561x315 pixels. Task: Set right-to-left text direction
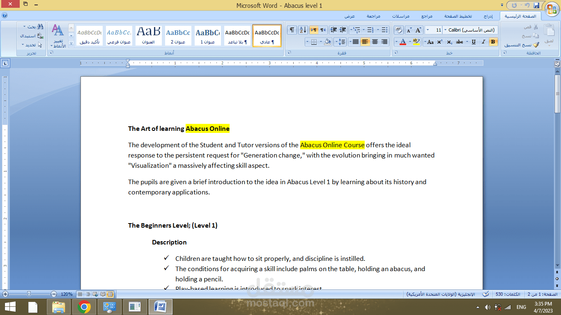coord(323,30)
